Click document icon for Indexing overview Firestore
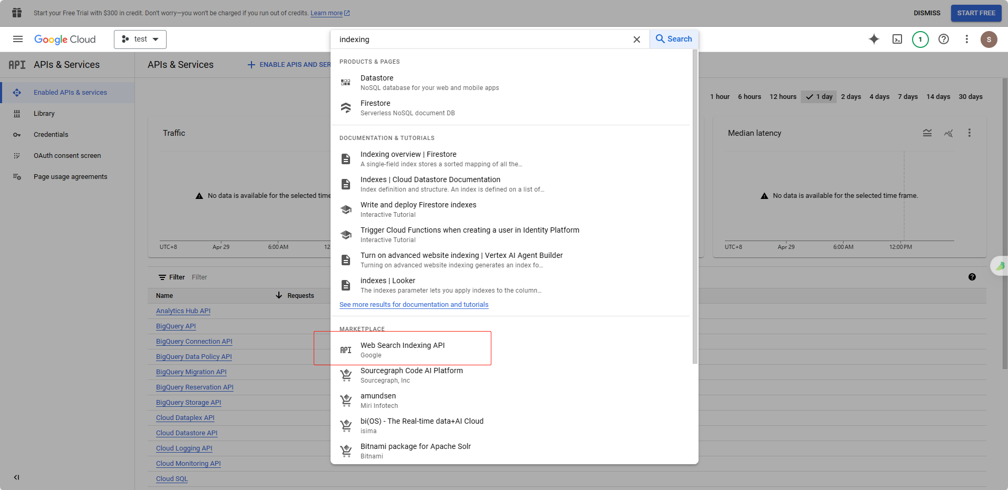The width and height of the screenshot is (1008, 490). point(346,159)
